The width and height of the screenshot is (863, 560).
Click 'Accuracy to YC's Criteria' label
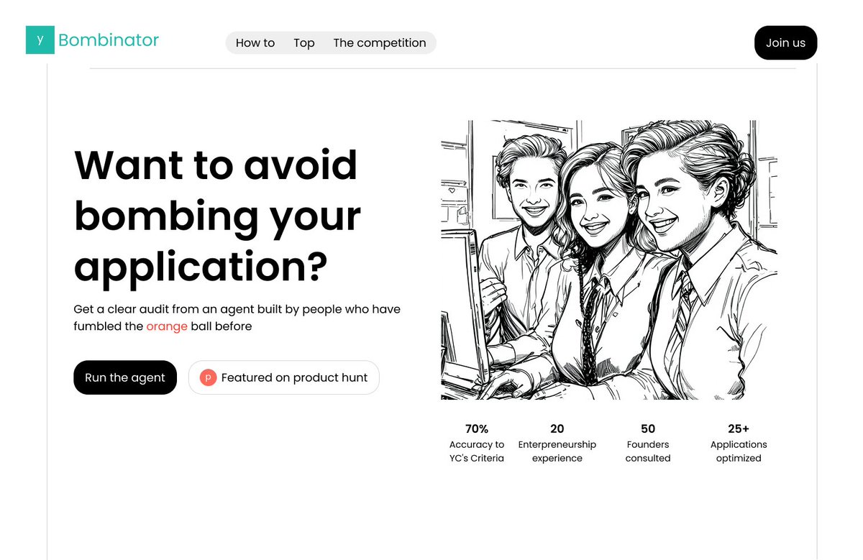click(x=477, y=451)
